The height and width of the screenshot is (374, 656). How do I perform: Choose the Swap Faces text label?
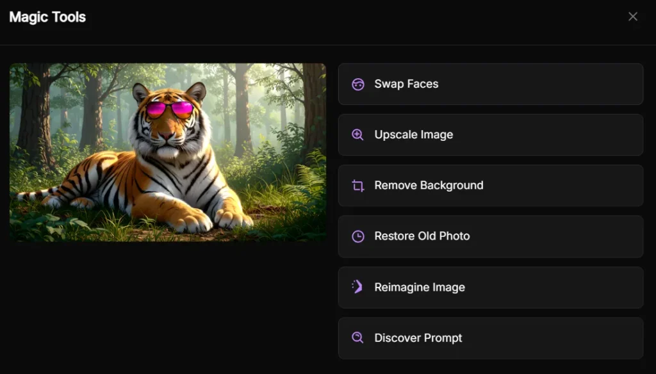point(406,84)
